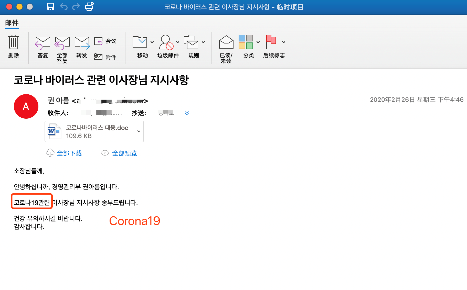Open the 코로나바이러스 대응.doc attachment
The width and height of the screenshot is (467, 290).
(x=94, y=131)
